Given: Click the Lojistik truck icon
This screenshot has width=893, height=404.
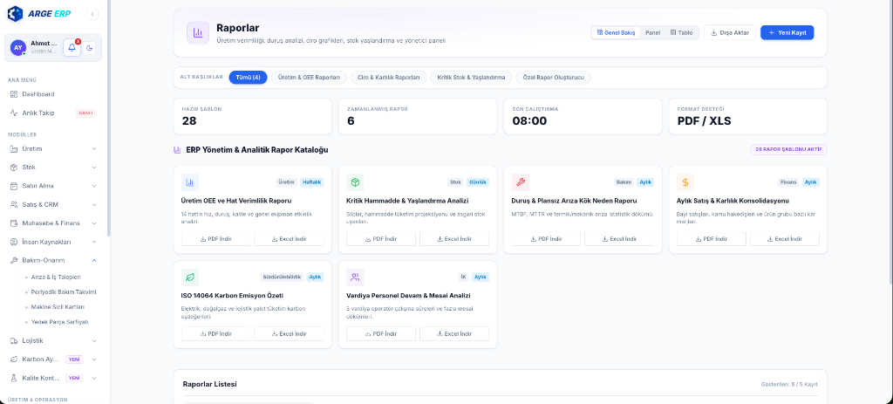Looking at the screenshot, I should click(14, 341).
